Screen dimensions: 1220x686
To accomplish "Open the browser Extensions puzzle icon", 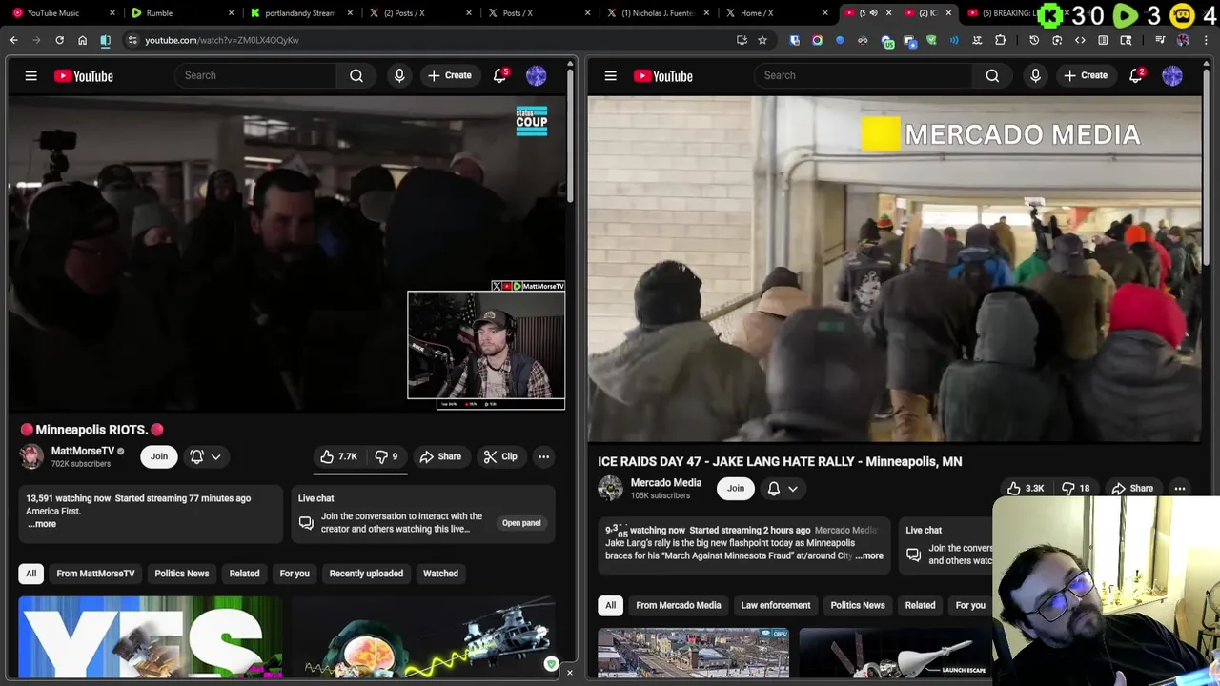I will point(1000,40).
